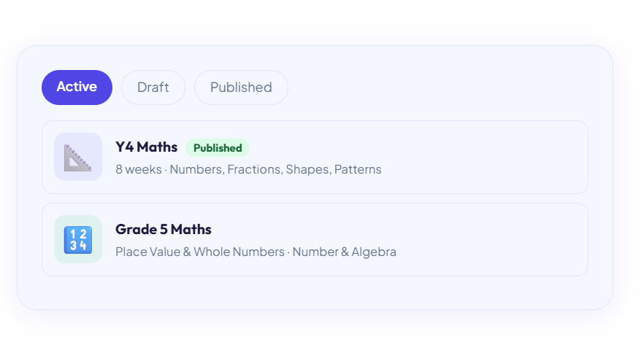641x353 pixels.
Task: Select the Grade 5 Maths card's empty right side
Action: 496,240
